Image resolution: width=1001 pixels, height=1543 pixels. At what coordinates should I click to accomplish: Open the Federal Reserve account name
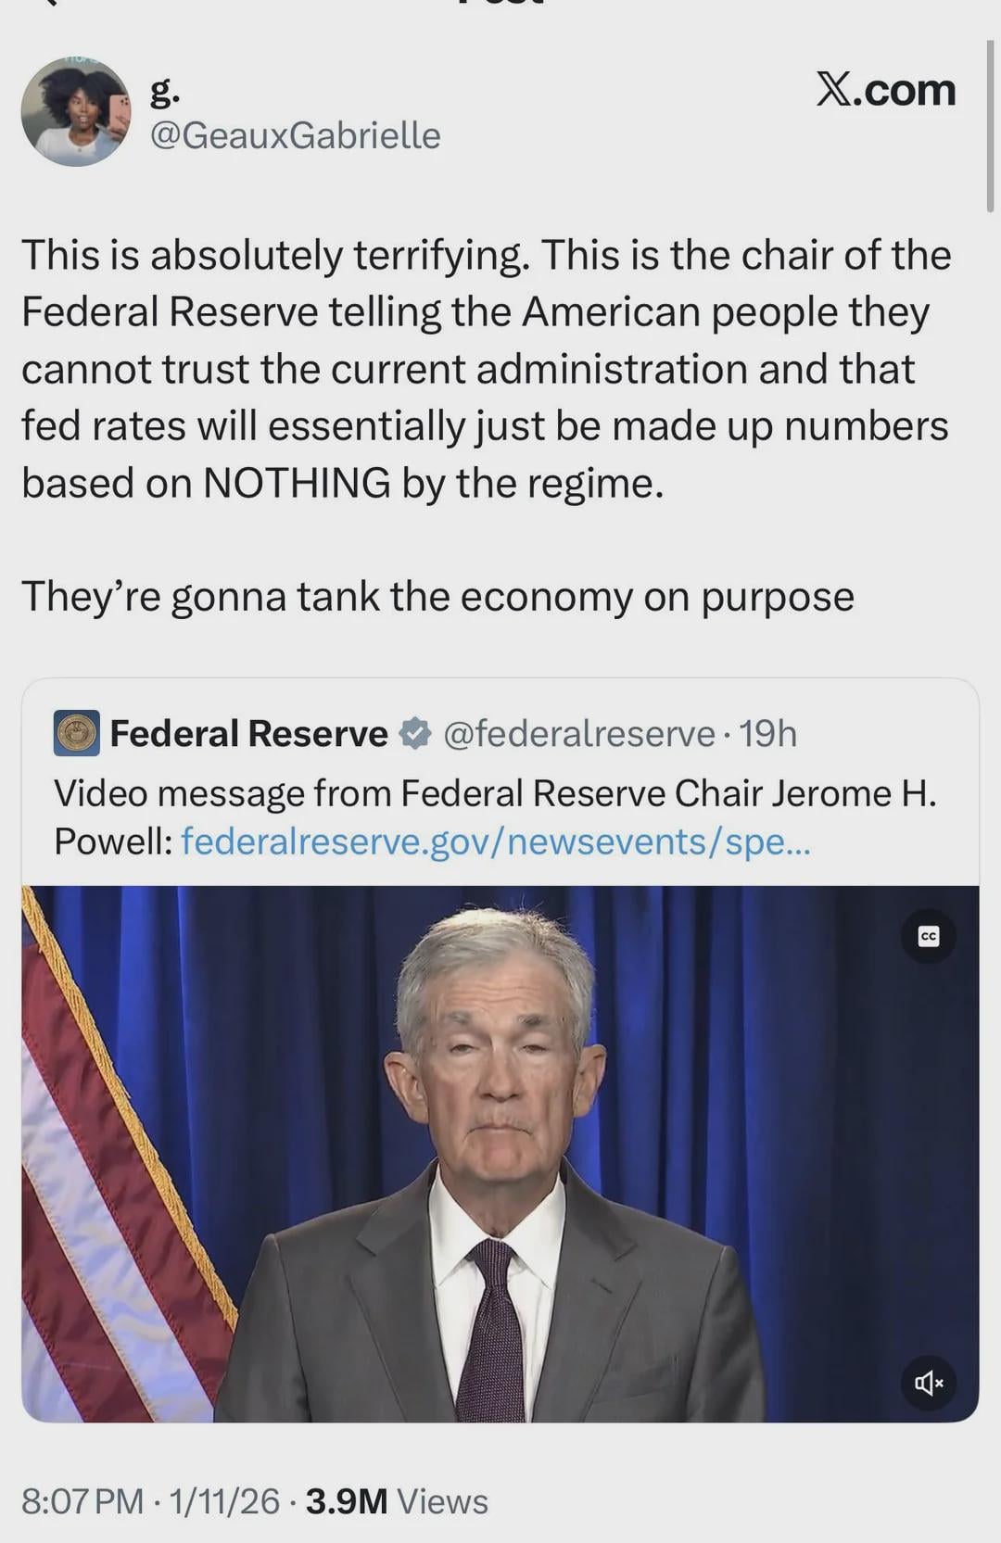click(248, 733)
